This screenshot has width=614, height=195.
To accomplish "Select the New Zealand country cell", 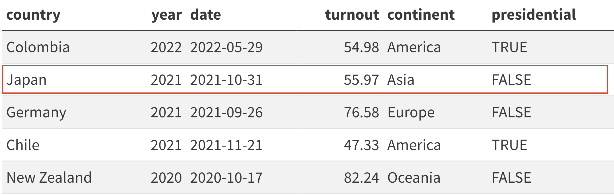I will 49,178.
